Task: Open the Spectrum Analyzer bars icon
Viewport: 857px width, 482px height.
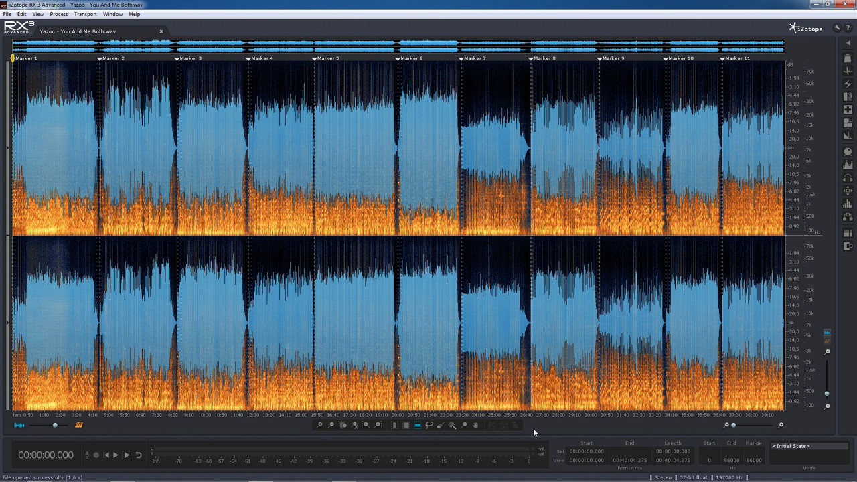Action: (x=848, y=203)
